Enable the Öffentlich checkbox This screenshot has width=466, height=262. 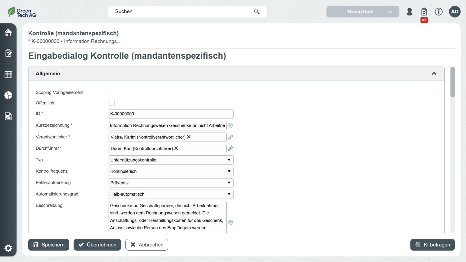(x=112, y=103)
